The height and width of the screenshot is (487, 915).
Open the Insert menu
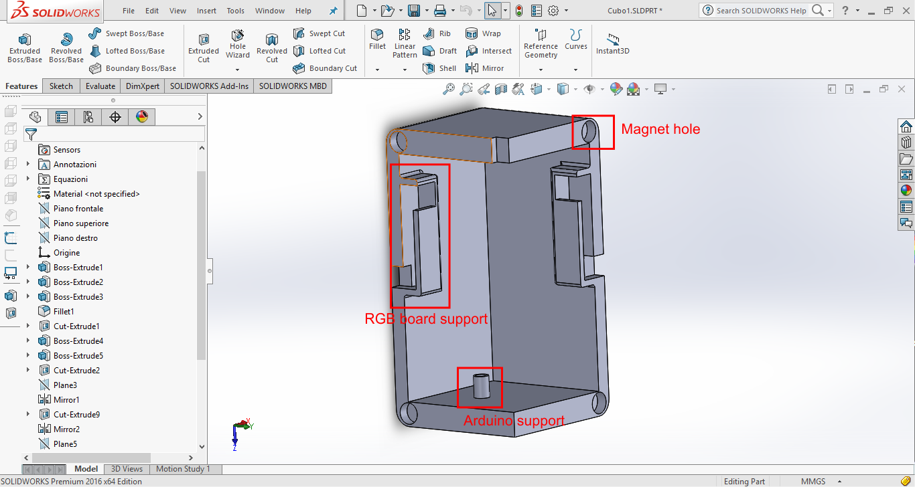pos(207,11)
